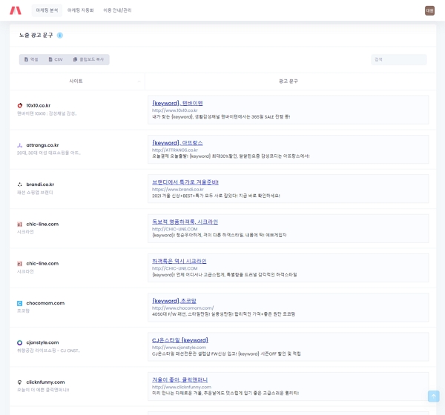
Task: Click the chocomom.com favicon
Action: tap(19, 304)
